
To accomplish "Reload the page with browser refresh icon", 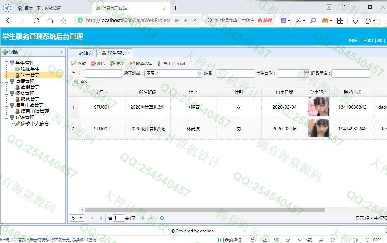I will click(x=36, y=21).
